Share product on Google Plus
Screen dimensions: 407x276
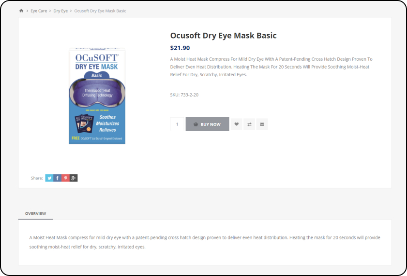click(74, 178)
